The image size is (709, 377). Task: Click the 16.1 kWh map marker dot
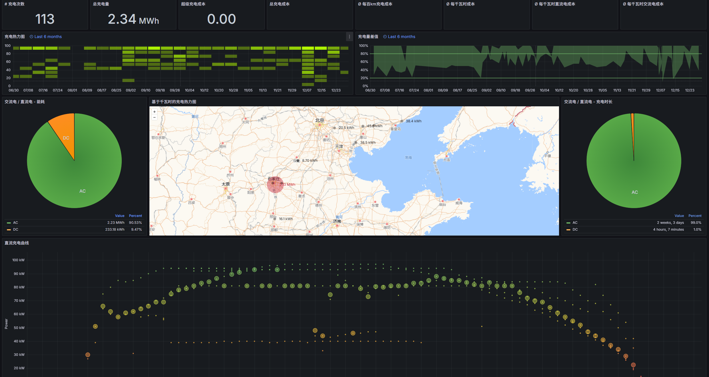click(275, 219)
